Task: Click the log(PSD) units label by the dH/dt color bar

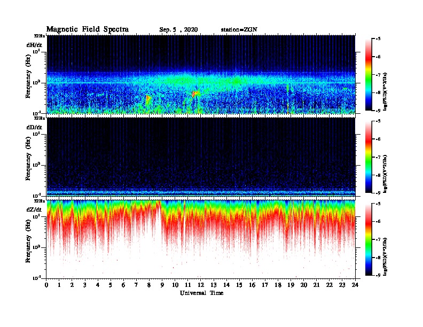Action: click(x=385, y=92)
